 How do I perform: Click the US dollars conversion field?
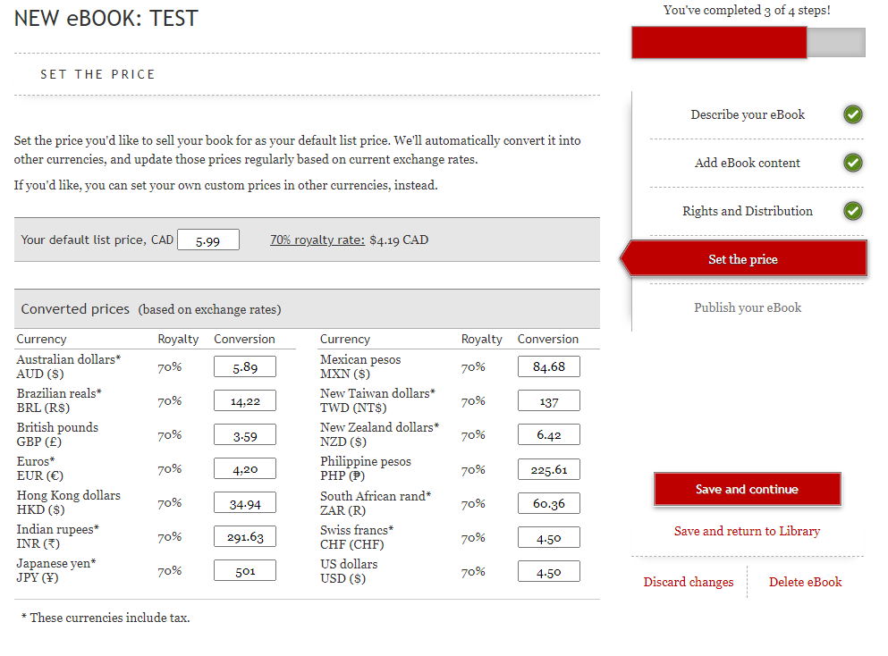point(548,571)
